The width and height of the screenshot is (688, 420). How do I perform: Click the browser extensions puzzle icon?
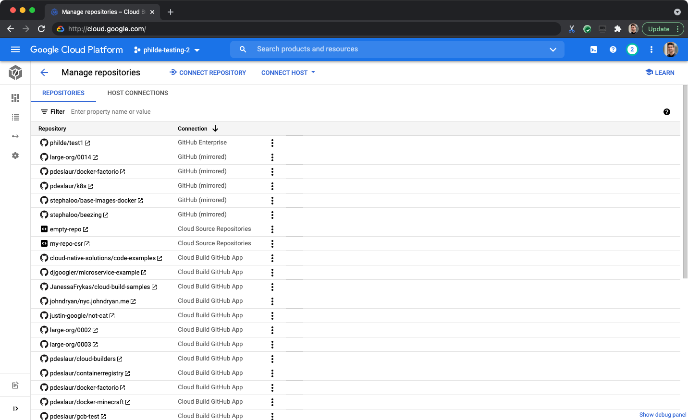618,29
